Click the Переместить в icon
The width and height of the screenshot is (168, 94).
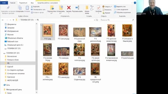pyautogui.click(x=52, y=8)
